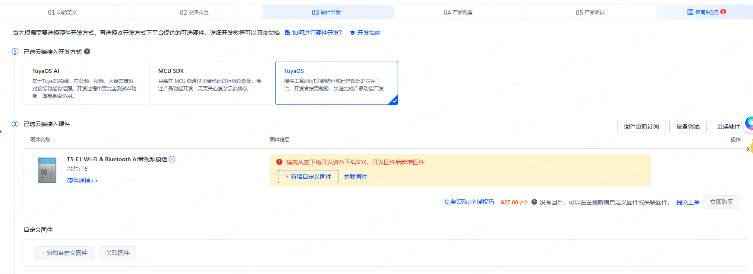This screenshot has width=753, height=274.
Task: Click the 立即购买 button
Action: (722, 202)
